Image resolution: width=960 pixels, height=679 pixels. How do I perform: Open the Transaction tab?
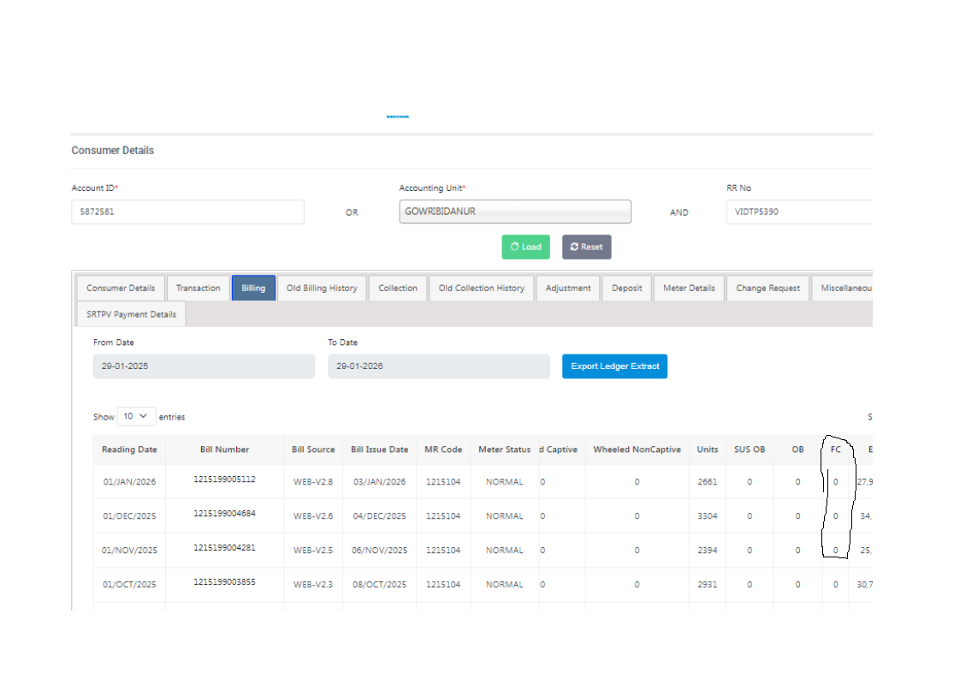pos(199,288)
